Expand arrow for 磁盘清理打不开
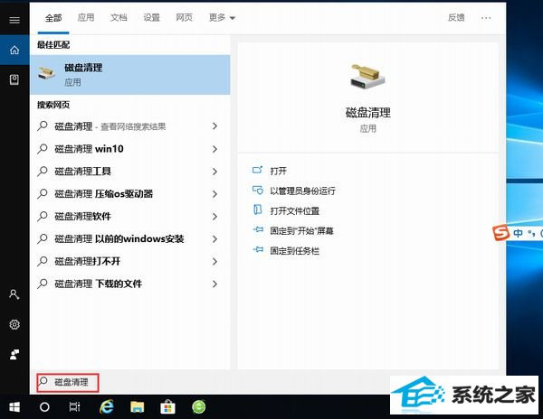This screenshot has width=543, height=419. [214, 262]
